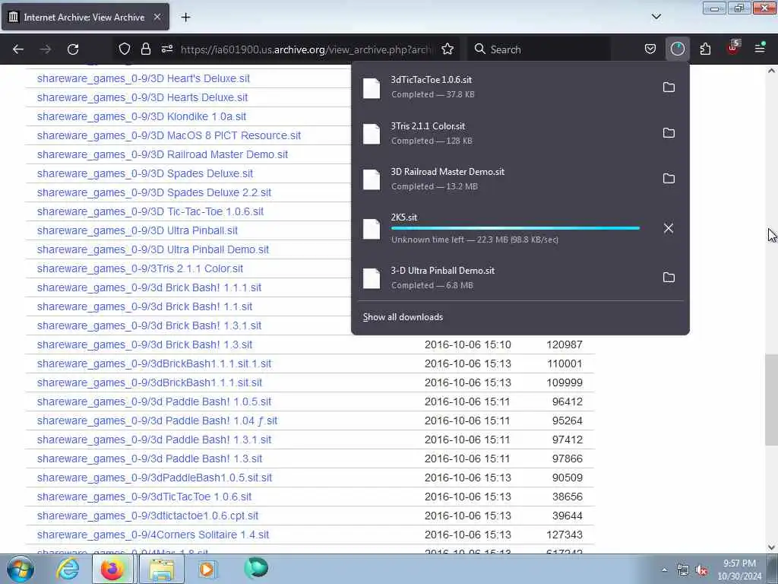
Task: Click Show all downloads
Action: click(x=403, y=317)
